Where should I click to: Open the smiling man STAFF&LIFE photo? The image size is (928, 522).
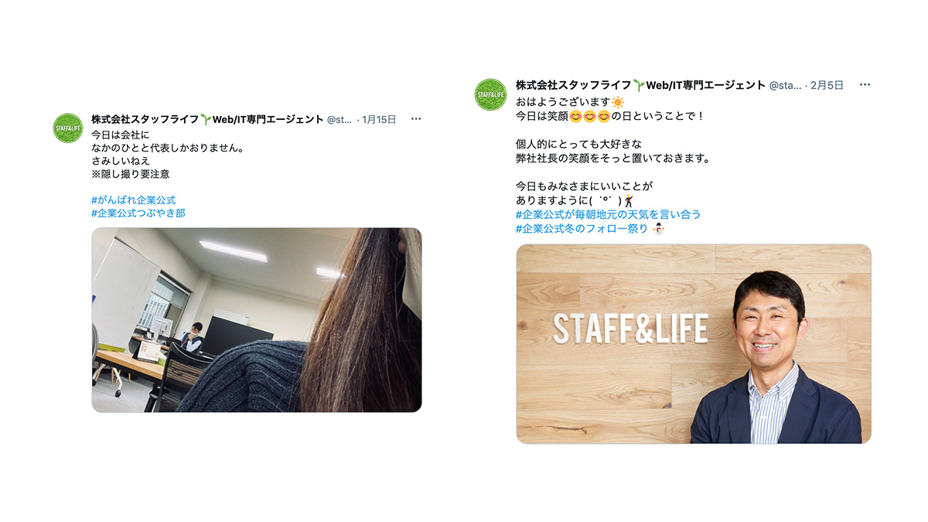(x=694, y=344)
